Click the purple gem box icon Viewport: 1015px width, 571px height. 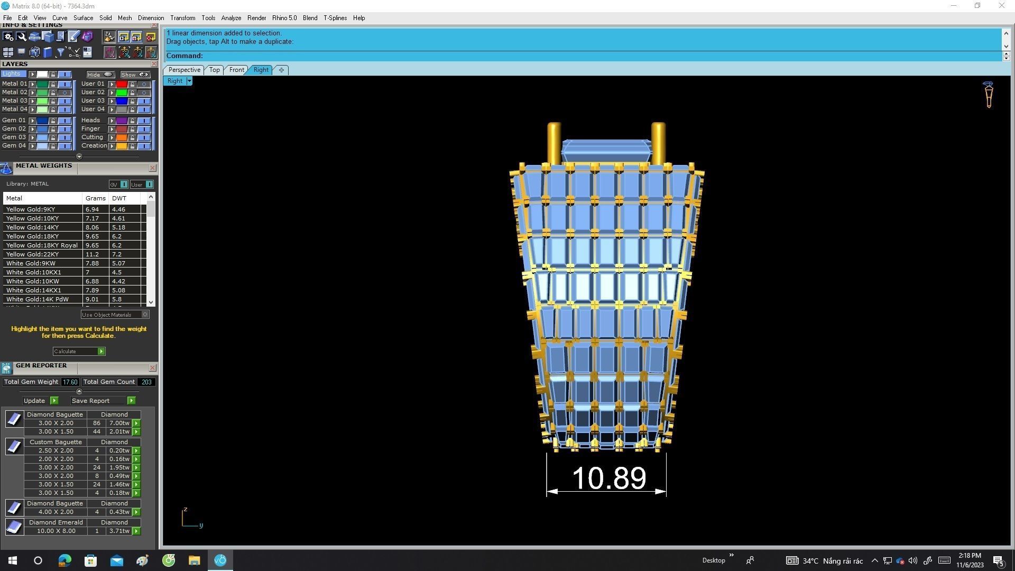coord(87,36)
